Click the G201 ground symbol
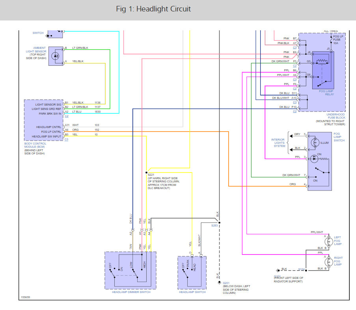 pyautogui.click(x=219, y=282)
